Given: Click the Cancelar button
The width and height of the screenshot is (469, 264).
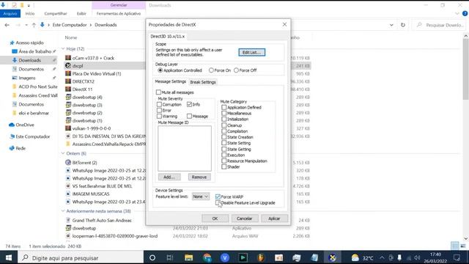Looking at the screenshot, I should tap(244, 219).
